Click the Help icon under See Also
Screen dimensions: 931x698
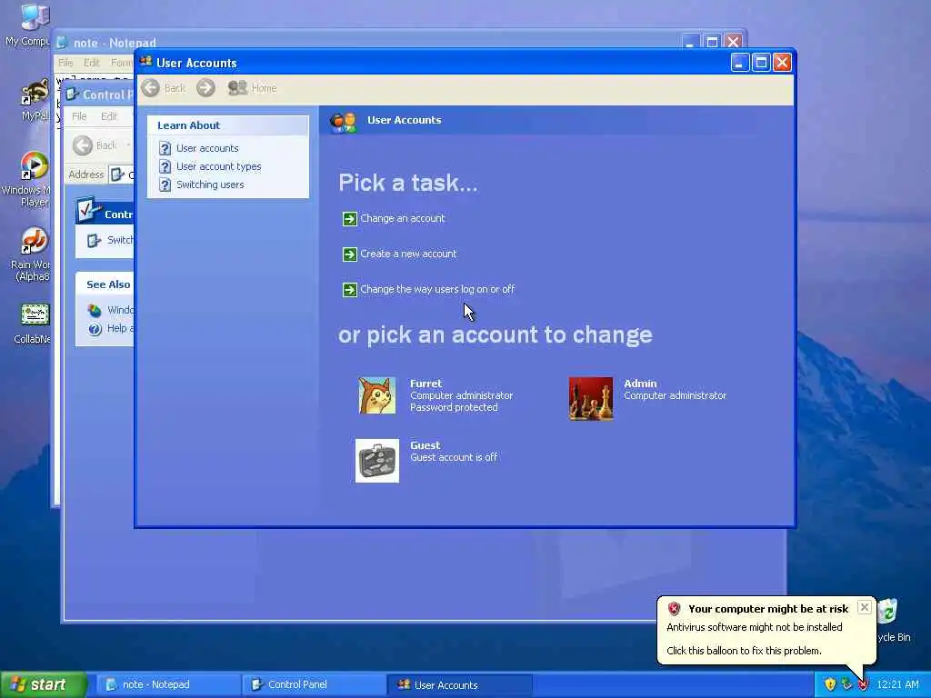pyautogui.click(x=95, y=329)
